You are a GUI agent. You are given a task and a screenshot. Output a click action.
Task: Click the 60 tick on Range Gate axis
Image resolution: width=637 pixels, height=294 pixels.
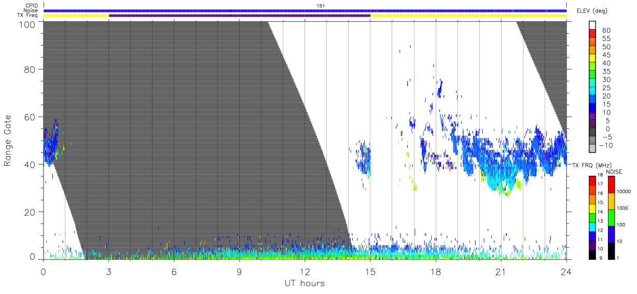tap(30, 117)
